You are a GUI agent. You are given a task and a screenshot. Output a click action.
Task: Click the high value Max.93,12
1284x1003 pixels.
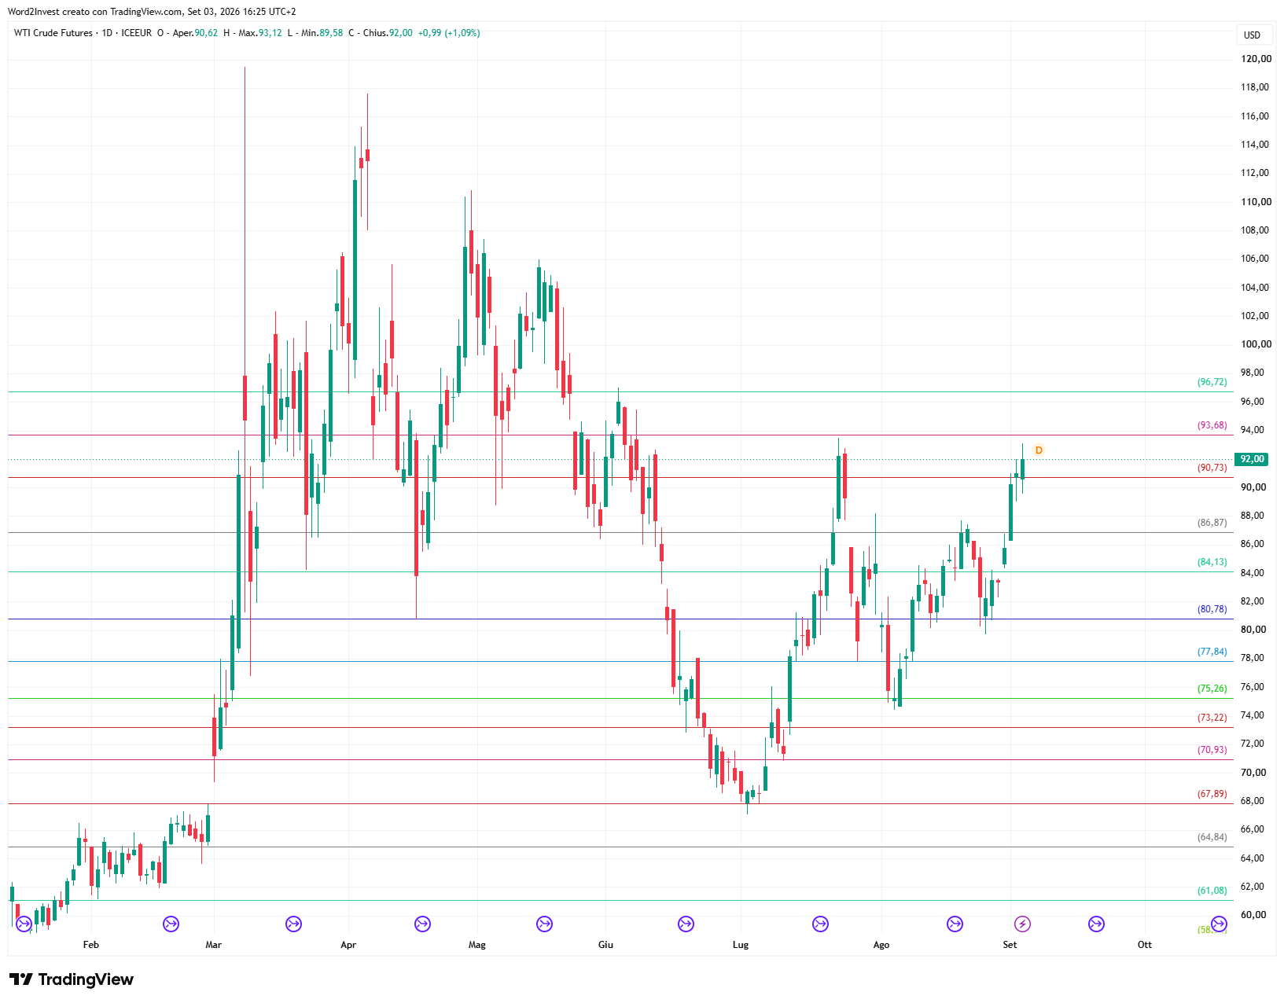click(x=260, y=33)
